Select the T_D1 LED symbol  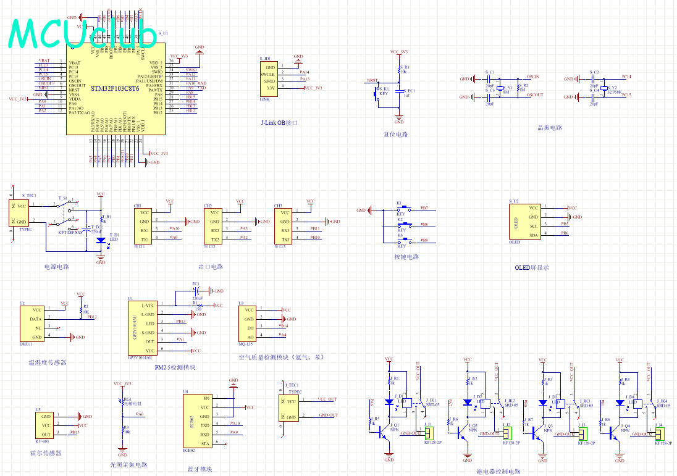[101, 240]
